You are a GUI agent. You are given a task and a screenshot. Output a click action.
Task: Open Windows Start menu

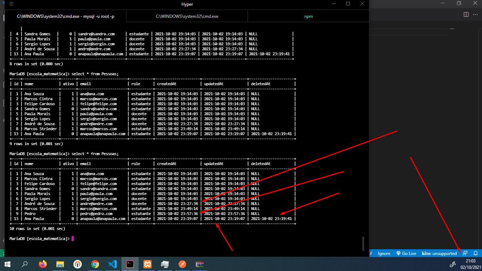[x=7, y=264]
